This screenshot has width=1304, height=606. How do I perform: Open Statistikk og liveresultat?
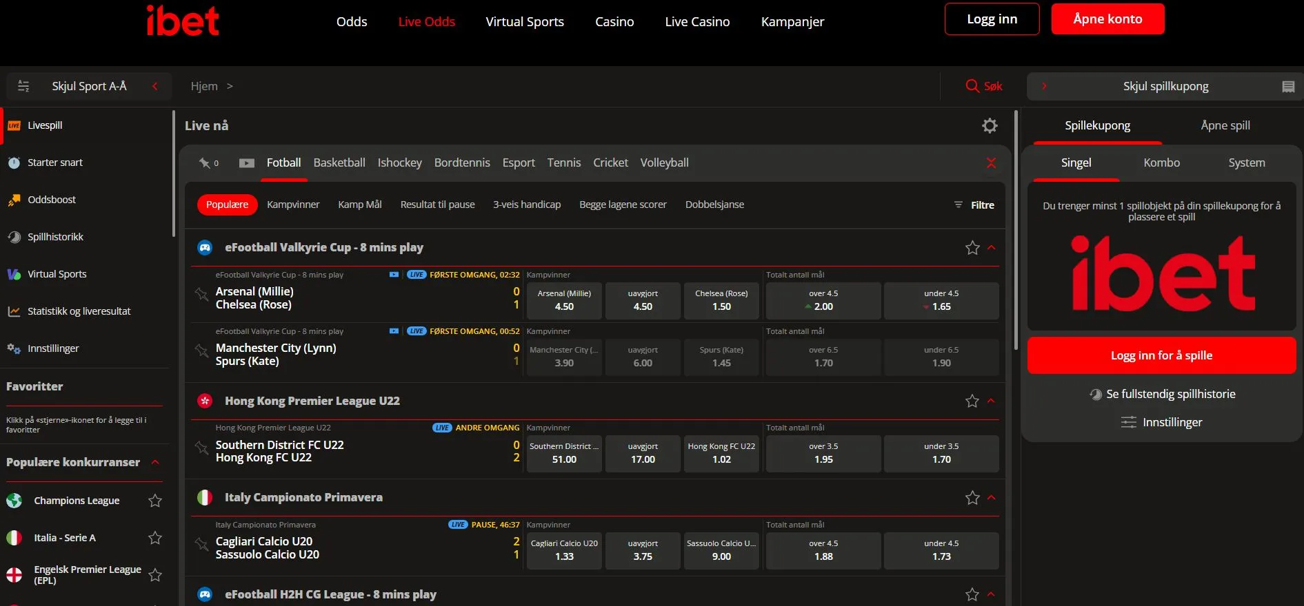pos(79,311)
